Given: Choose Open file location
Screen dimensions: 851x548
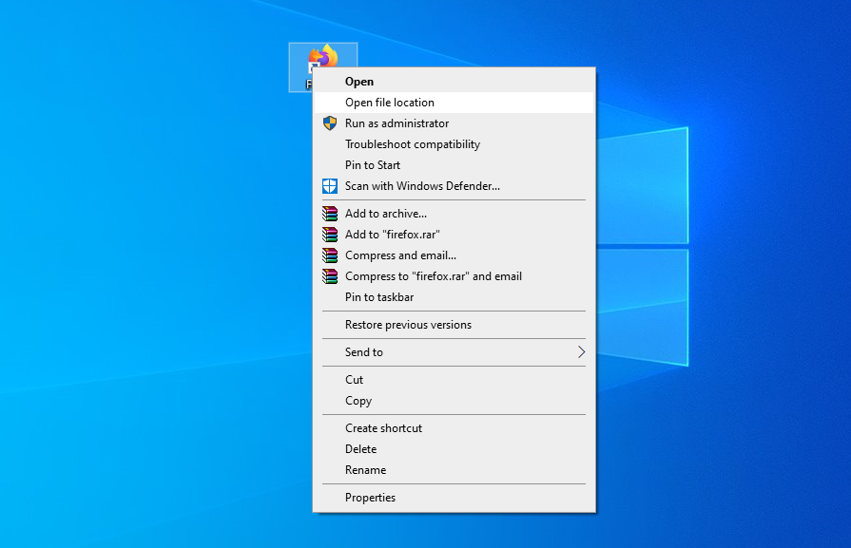Looking at the screenshot, I should (390, 103).
